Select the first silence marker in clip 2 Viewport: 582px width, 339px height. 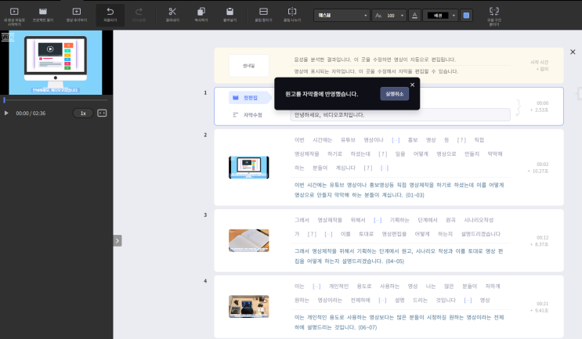point(396,140)
